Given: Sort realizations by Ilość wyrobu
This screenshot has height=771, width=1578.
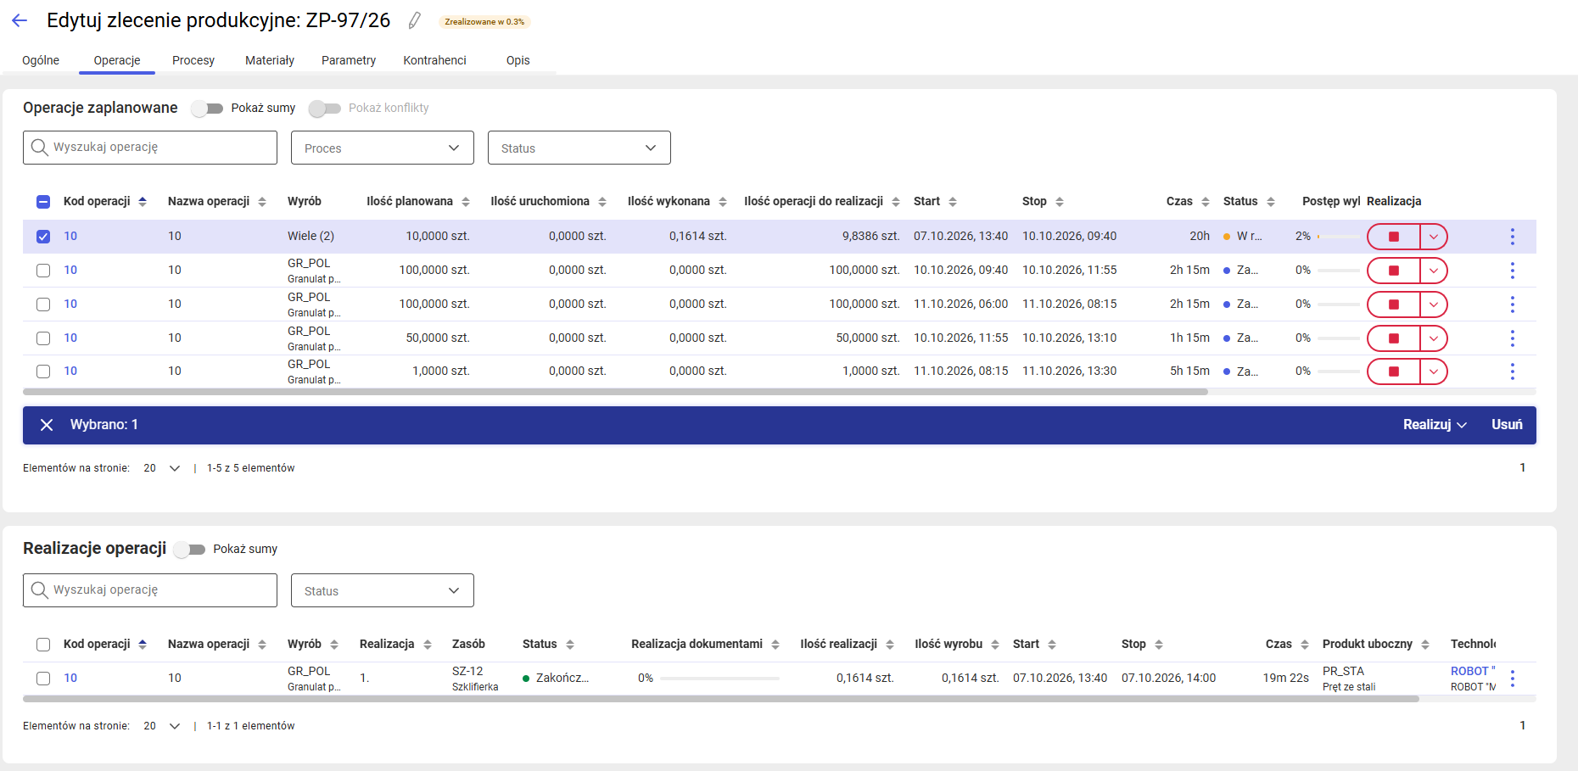Looking at the screenshot, I should [995, 645].
